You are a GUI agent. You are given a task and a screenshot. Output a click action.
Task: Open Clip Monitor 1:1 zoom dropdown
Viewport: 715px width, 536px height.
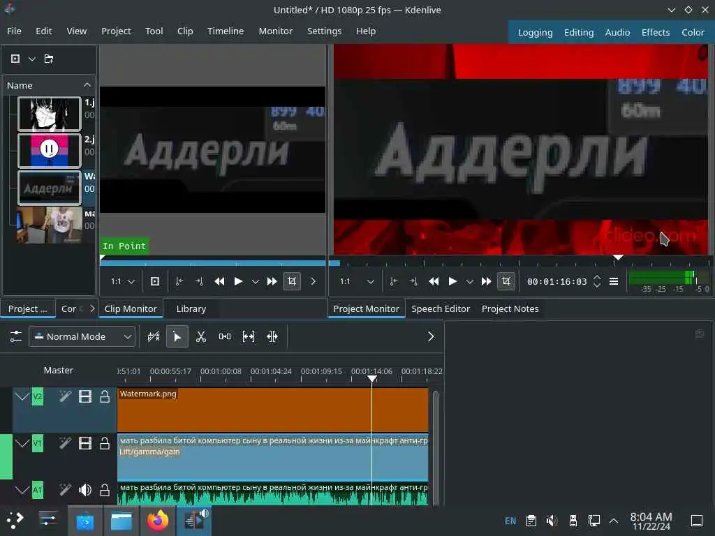pyautogui.click(x=123, y=281)
